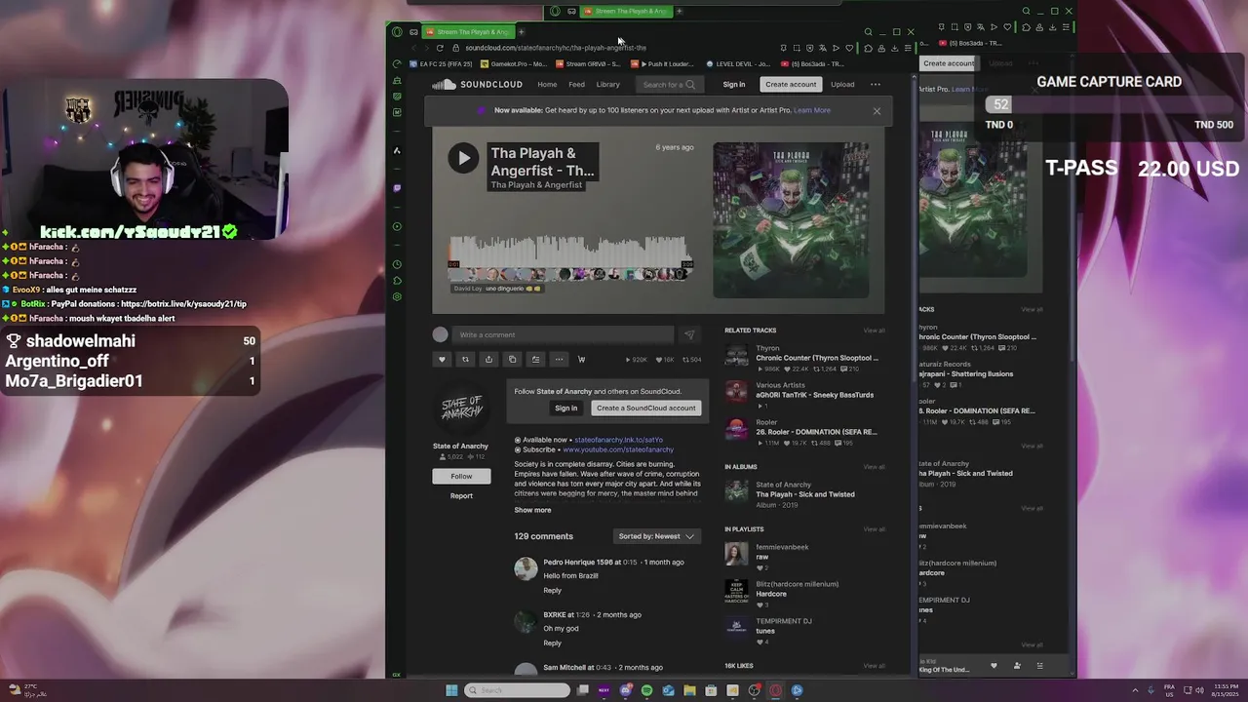The width and height of the screenshot is (1248, 702).
Task: Open the track's large cover artwork
Action: click(791, 220)
